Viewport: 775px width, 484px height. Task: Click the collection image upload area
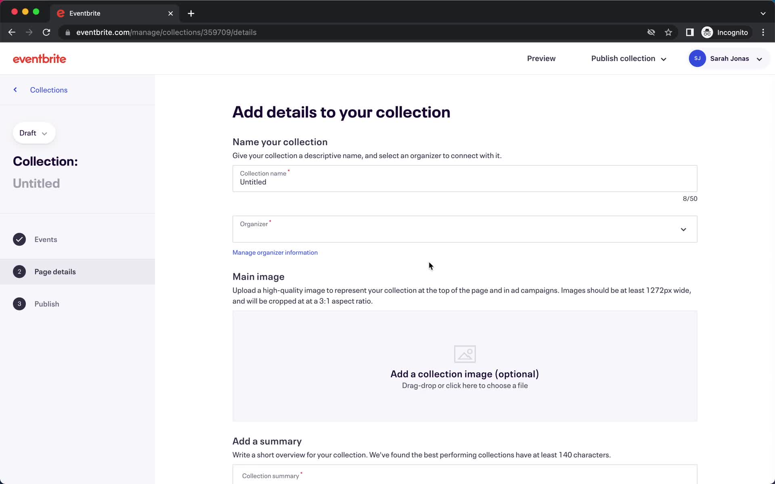click(x=465, y=366)
